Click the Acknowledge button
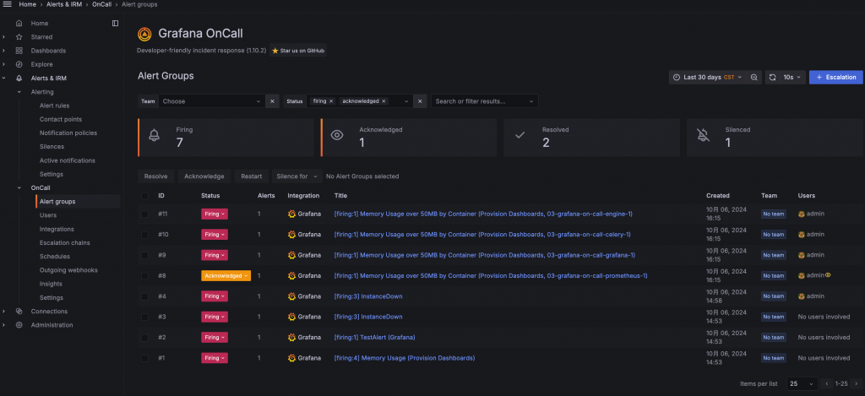The width and height of the screenshot is (865, 396). point(204,176)
